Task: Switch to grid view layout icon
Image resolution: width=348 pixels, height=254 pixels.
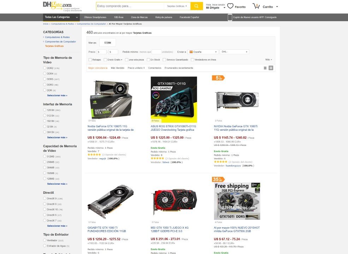Action: coord(271,68)
